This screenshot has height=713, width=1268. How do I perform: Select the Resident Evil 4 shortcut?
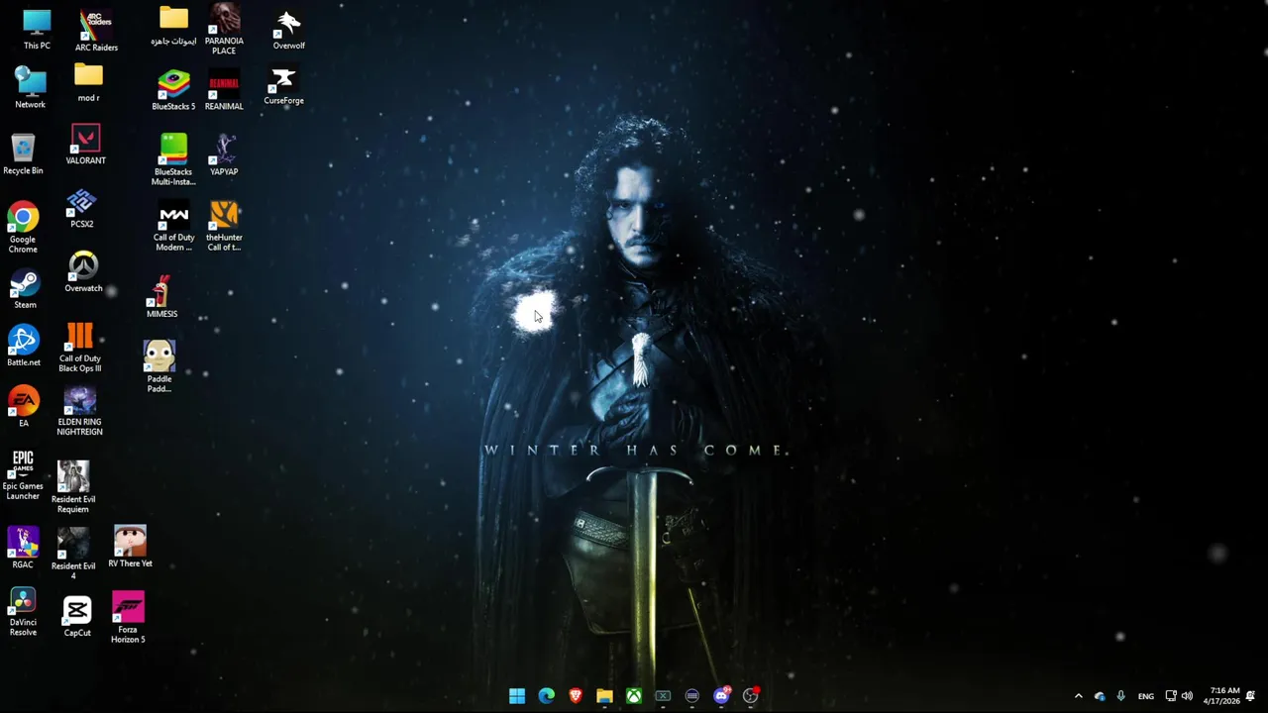pos(73,554)
